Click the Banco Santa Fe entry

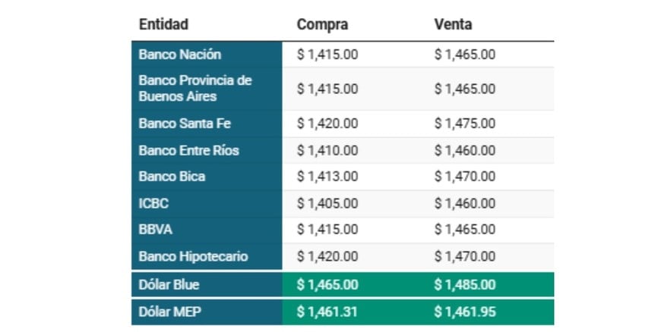click(x=185, y=124)
